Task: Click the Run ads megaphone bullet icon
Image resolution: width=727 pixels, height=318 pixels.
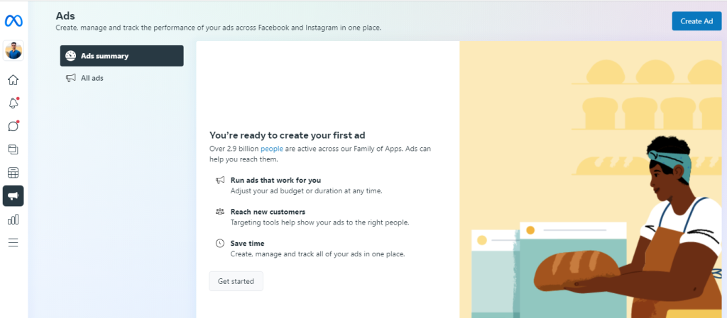Action: click(220, 181)
